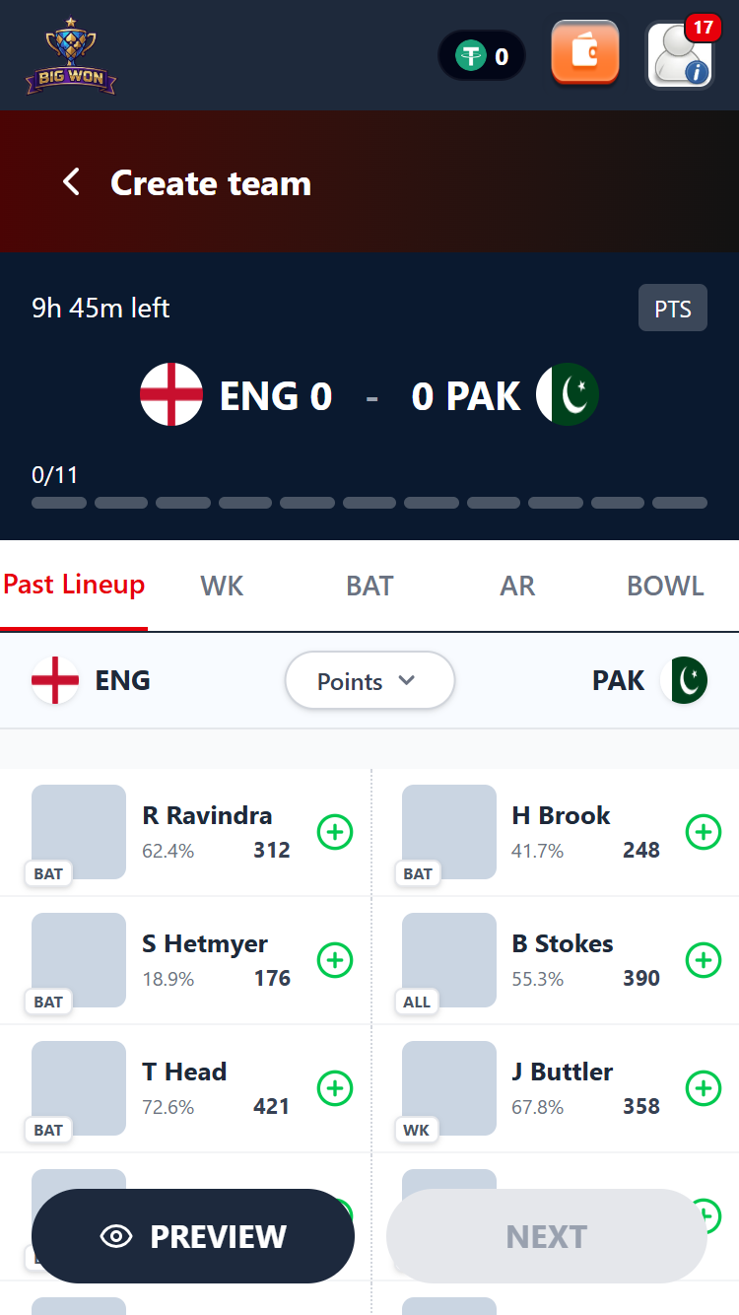Go back using the left arrow
This screenshot has width=739, height=1315.
tap(71, 182)
